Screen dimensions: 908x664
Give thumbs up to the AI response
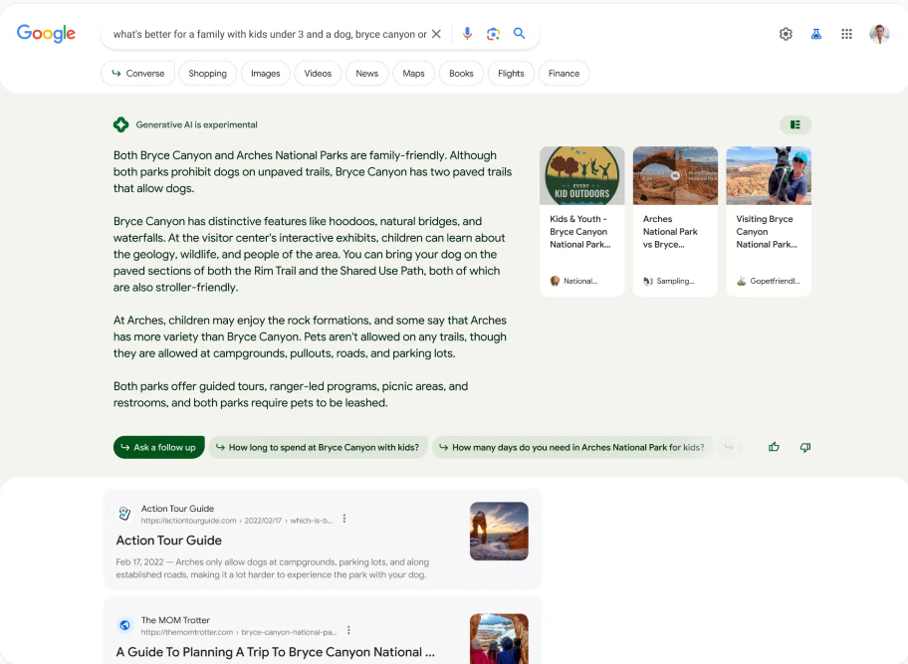(x=774, y=447)
